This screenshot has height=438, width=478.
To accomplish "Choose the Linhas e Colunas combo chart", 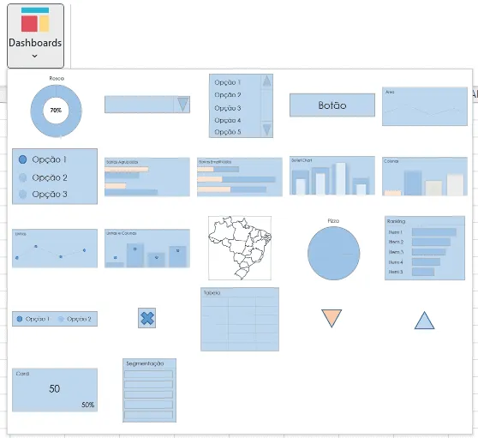I will tap(147, 249).
